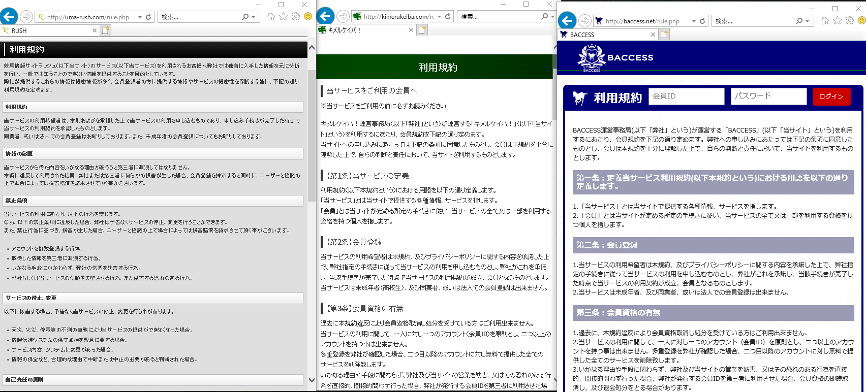Select the キメルケイバ！ tab
This screenshot has width=866, height=392.
365,30
